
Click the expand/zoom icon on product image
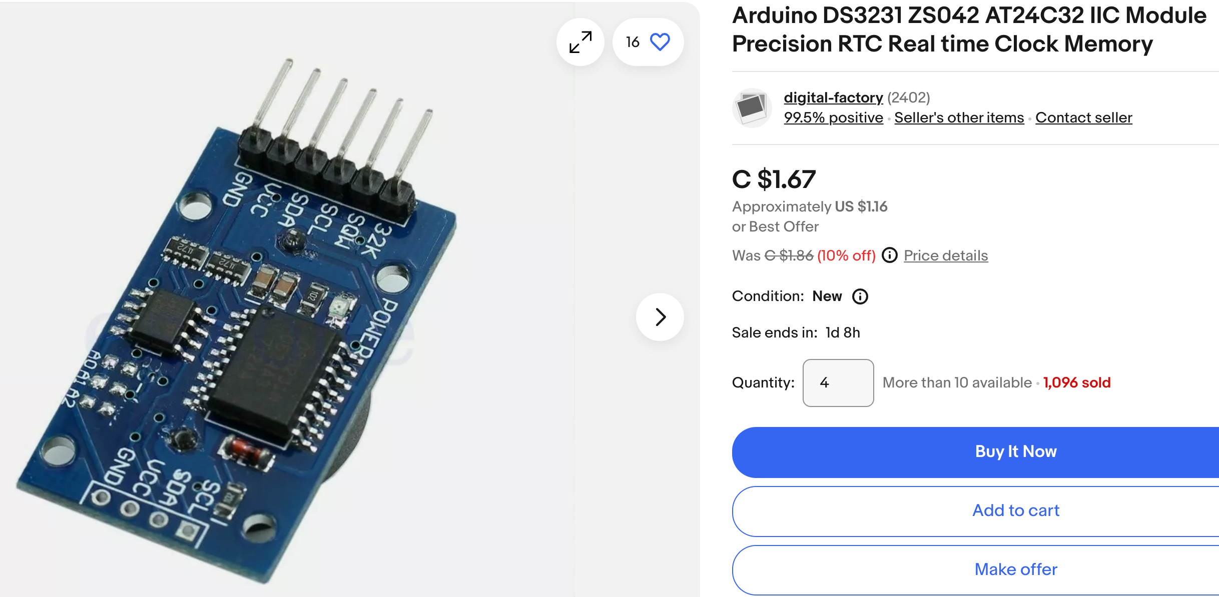pyautogui.click(x=581, y=42)
